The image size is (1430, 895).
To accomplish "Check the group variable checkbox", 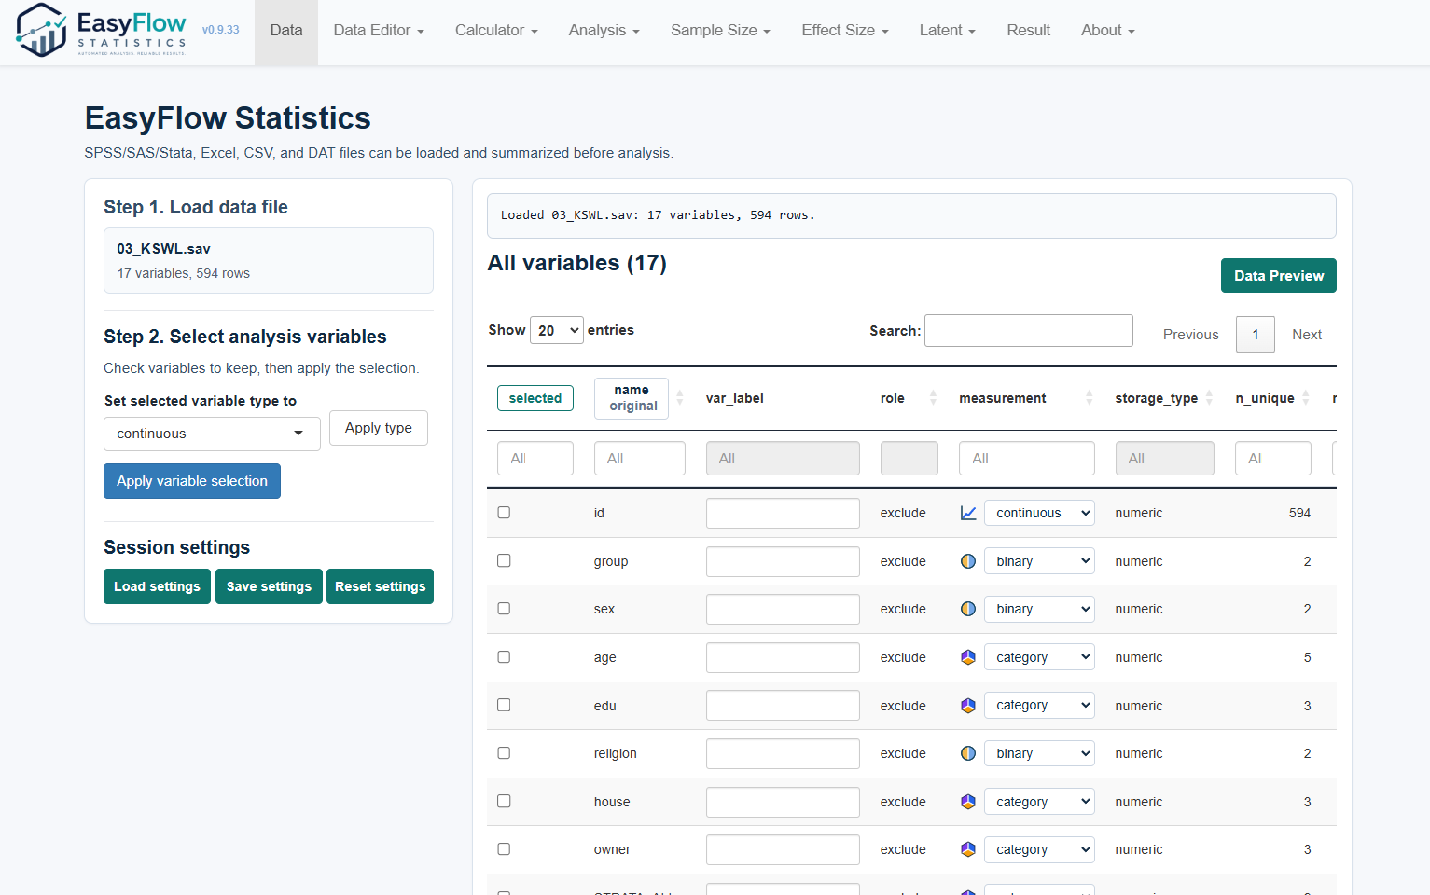I will (x=504, y=560).
